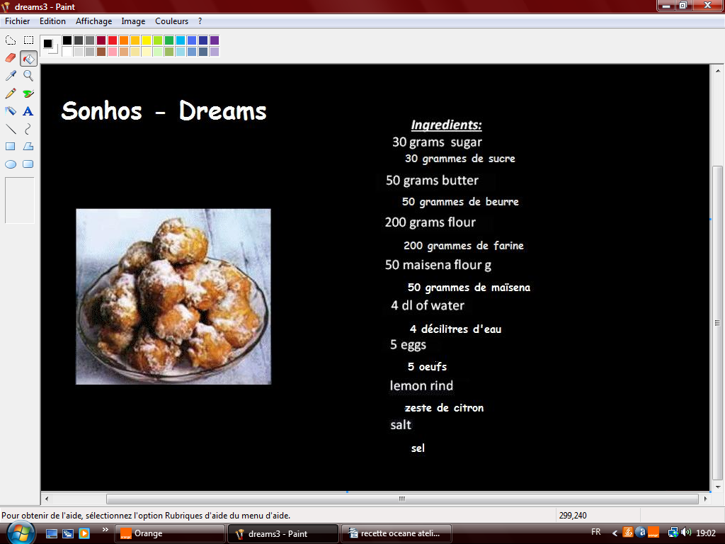
Task: Click the network connection tray icon
Action: pyautogui.click(x=673, y=533)
